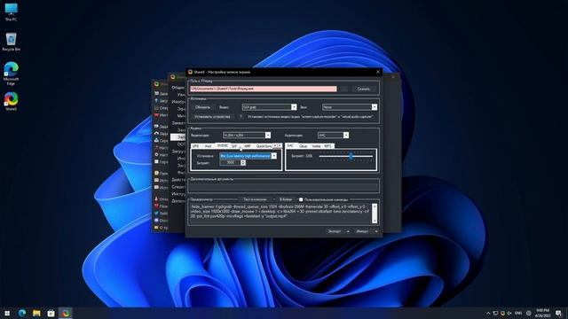Click the additional arguments input field
The width and height of the screenshot is (568, 319).
tap(284, 186)
